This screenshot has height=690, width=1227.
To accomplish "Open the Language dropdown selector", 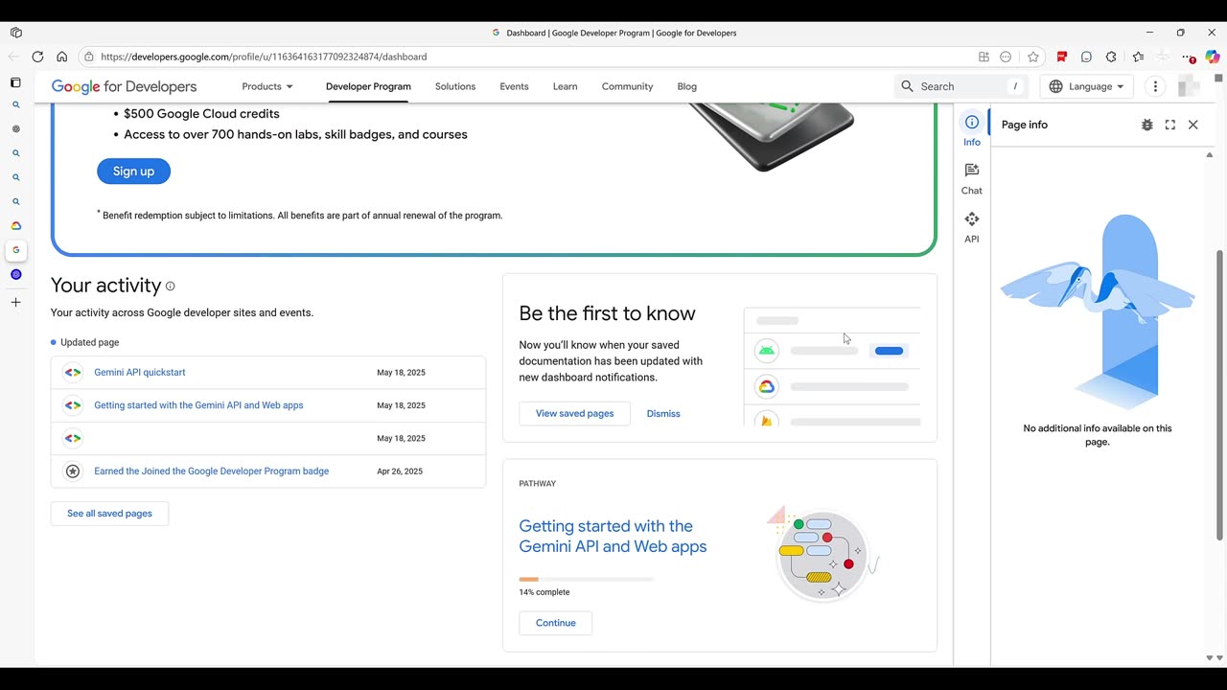I will point(1087,86).
